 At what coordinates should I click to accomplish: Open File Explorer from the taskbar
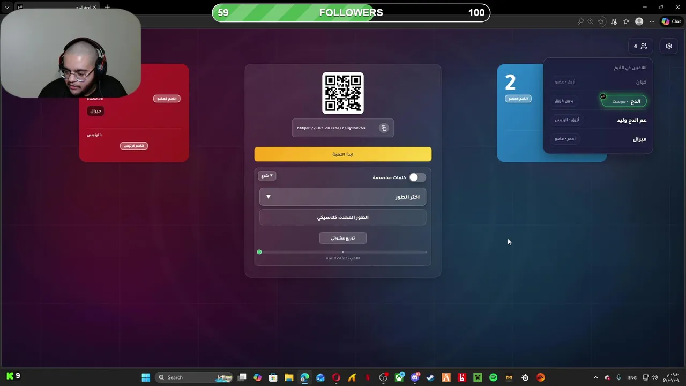point(289,377)
